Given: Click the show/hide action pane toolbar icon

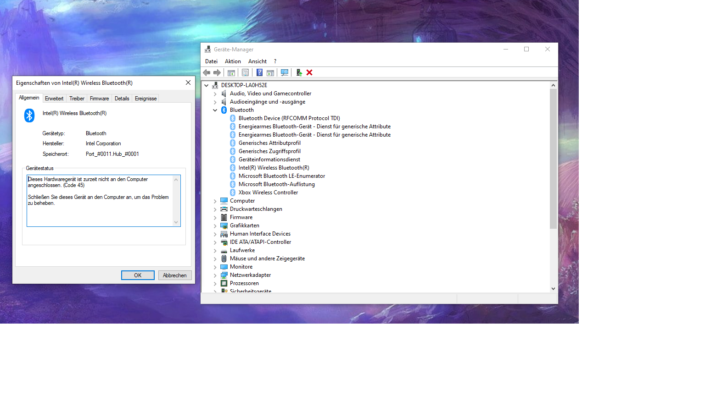Looking at the screenshot, I should click(x=270, y=72).
